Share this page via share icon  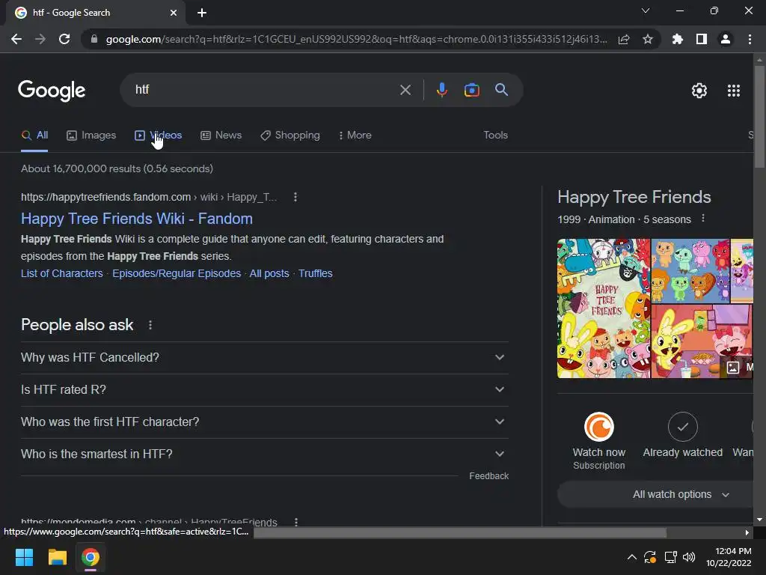624,39
